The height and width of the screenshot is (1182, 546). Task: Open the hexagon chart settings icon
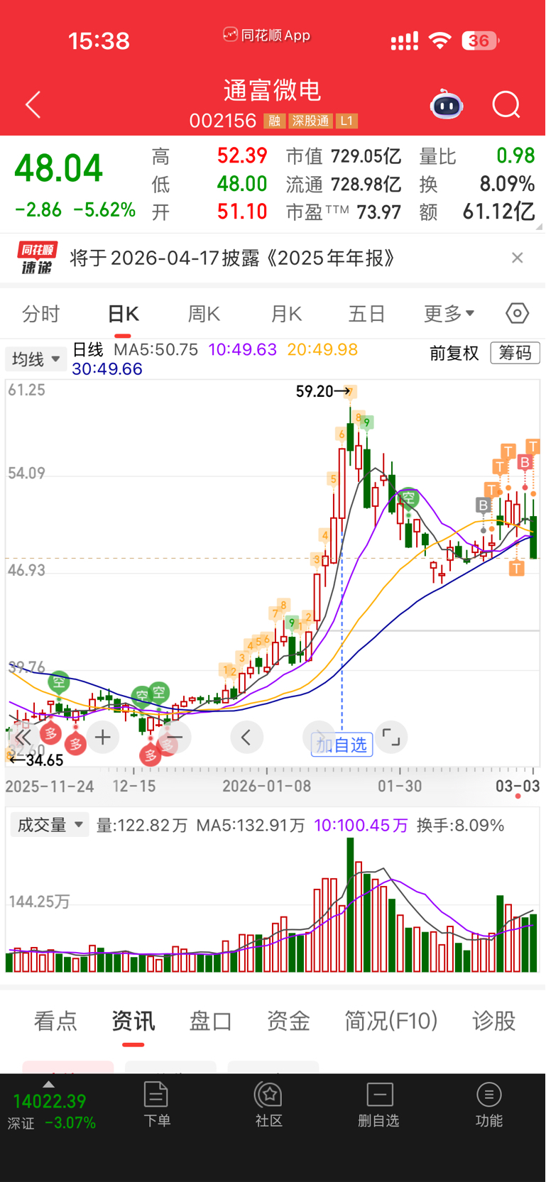(x=518, y=313)
